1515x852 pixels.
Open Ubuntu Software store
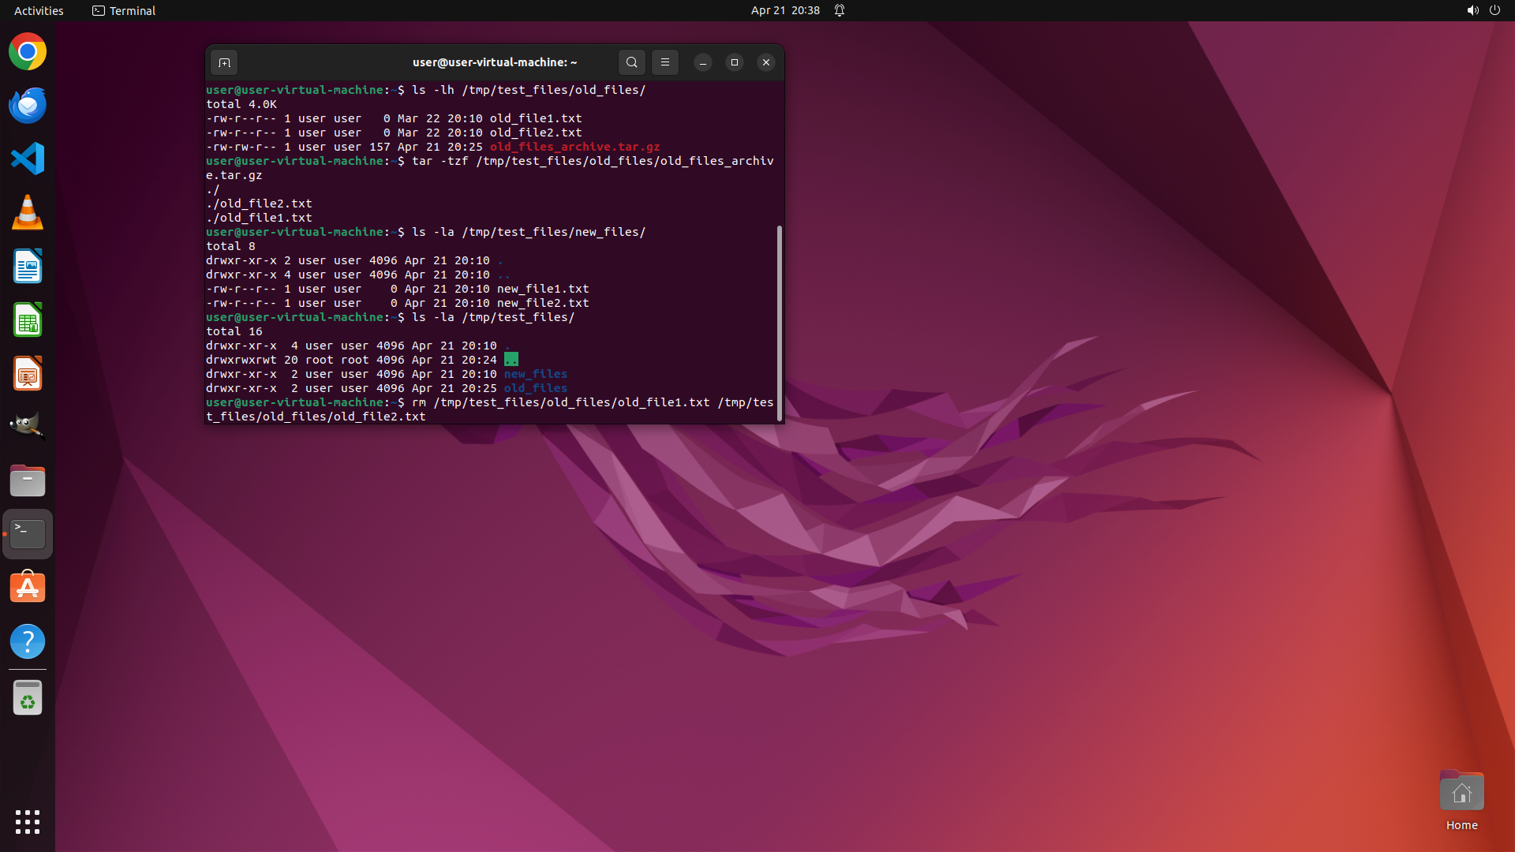tap(28, 588)
